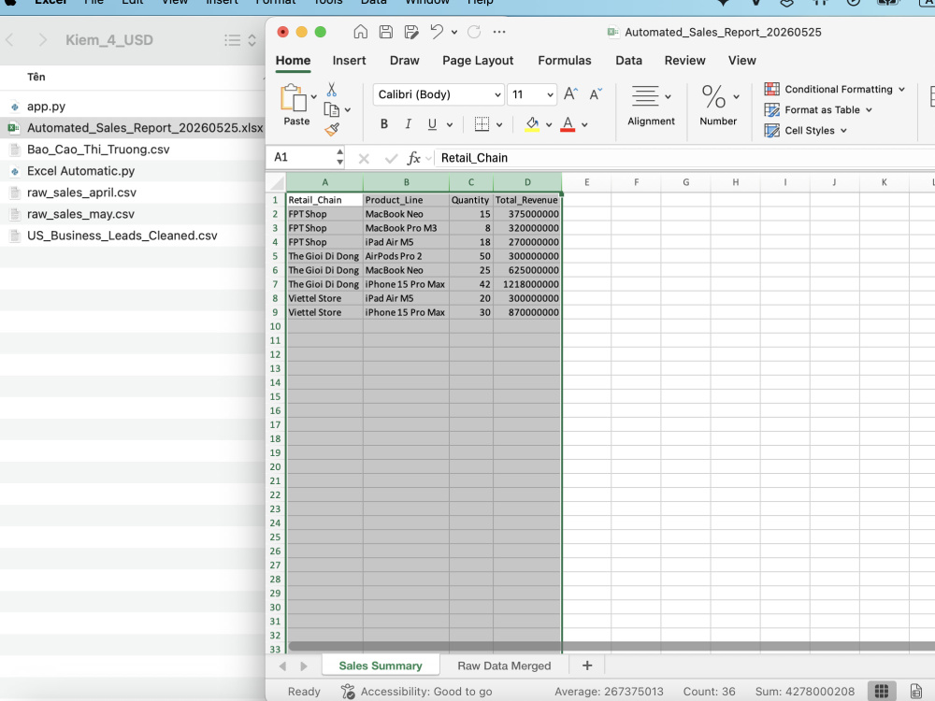The height and width of the screenshot is (701, 935).
Task: Select column E header
Action: (x=587, y=182)
